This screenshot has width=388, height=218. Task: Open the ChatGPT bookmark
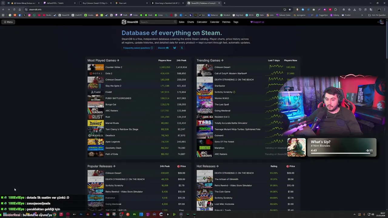pyautogui.click(x=77, y=15)
